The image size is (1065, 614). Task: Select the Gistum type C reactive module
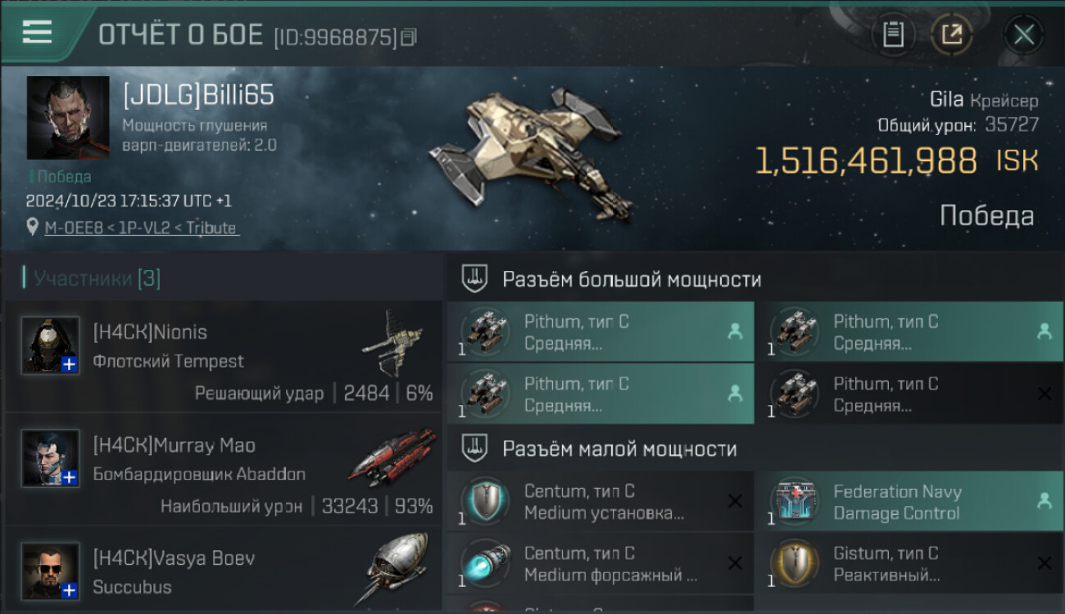click(909, 563)
